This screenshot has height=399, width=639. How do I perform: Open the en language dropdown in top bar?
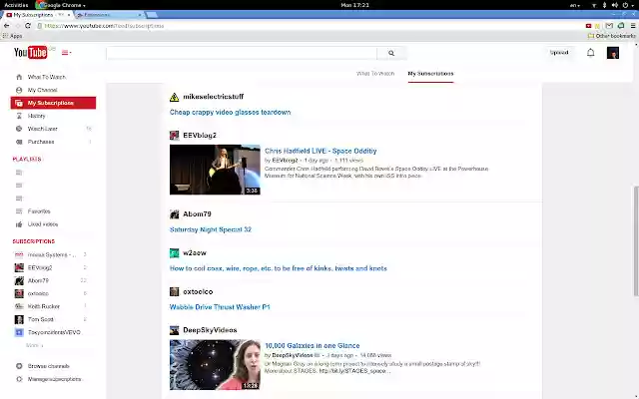click(575, 5)
